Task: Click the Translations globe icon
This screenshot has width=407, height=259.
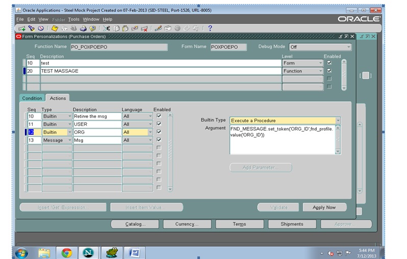Action: tap(177, 28)
